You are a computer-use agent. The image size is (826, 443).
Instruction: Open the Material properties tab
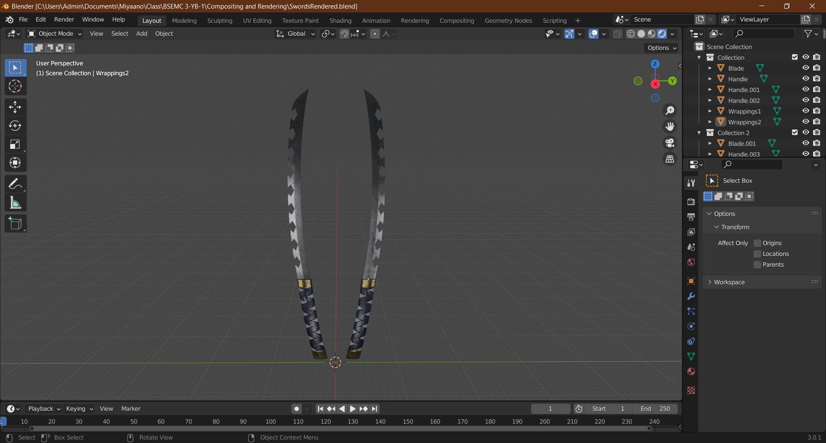coord(691,371)
